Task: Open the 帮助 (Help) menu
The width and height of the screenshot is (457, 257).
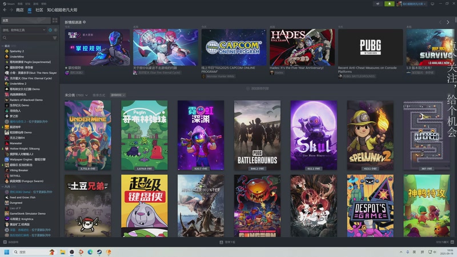Action: click(x=44, y=4)
